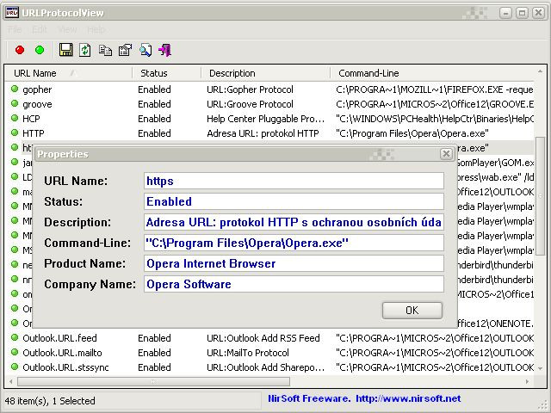Select the groove row
This screenshot has height=413, width=551.
[x=269, y=104]
